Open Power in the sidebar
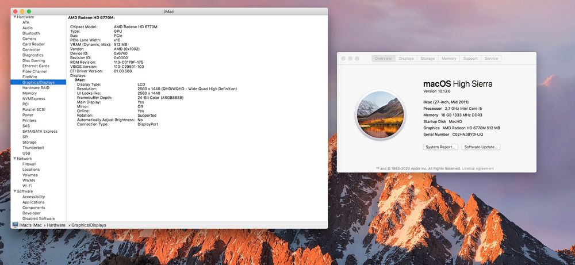 [28, 115]
